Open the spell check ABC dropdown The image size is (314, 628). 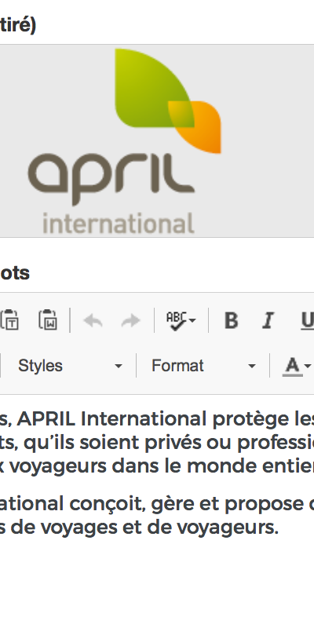click(181, 320)
